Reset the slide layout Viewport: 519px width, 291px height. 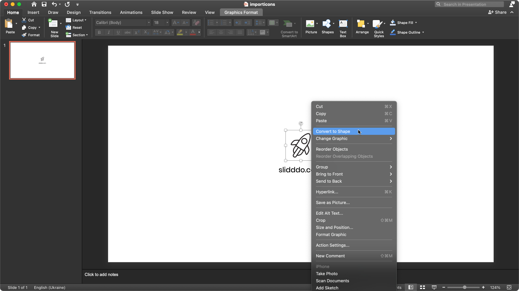click(74, 27)
